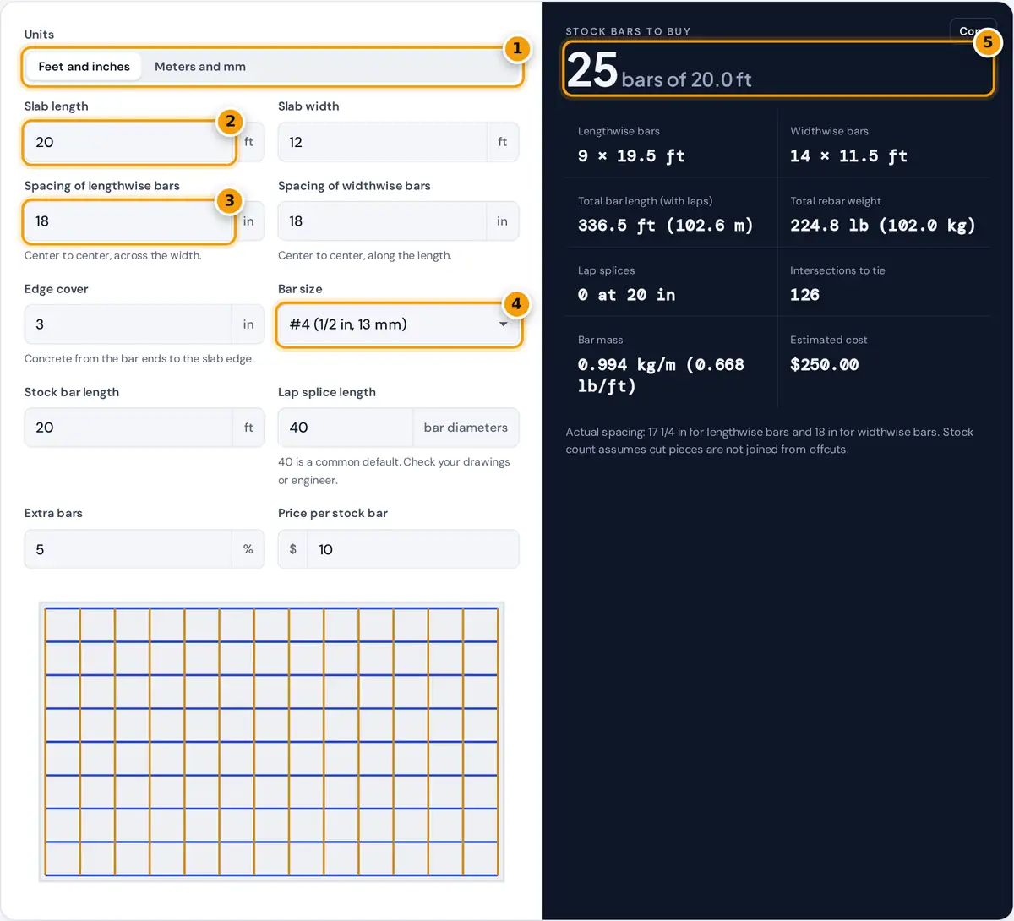The height and width of the screenshot is (921, 1014).
Task: Click total bar length '336.5 ft (102.6 m)'
Action: (666, 226)
